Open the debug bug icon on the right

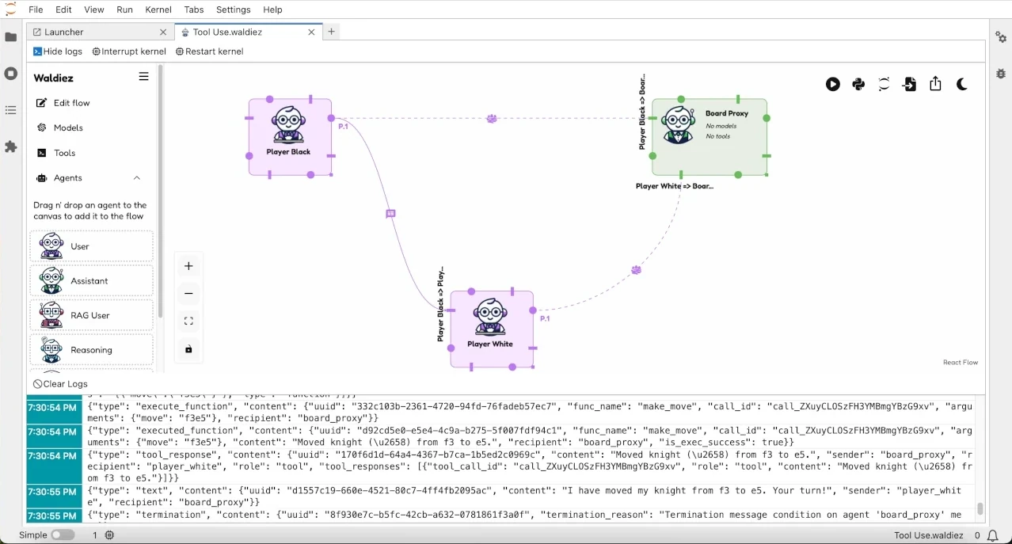1001,74
